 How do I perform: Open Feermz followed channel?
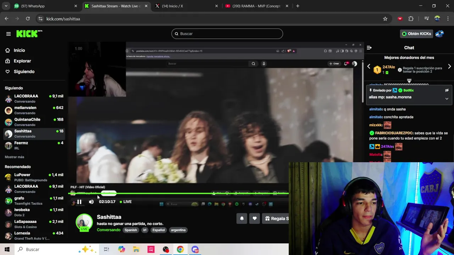34,145
